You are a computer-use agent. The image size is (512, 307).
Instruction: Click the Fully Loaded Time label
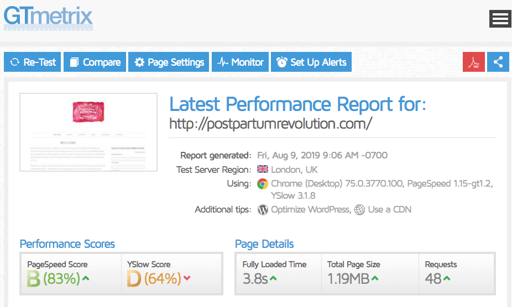(275, 264)
